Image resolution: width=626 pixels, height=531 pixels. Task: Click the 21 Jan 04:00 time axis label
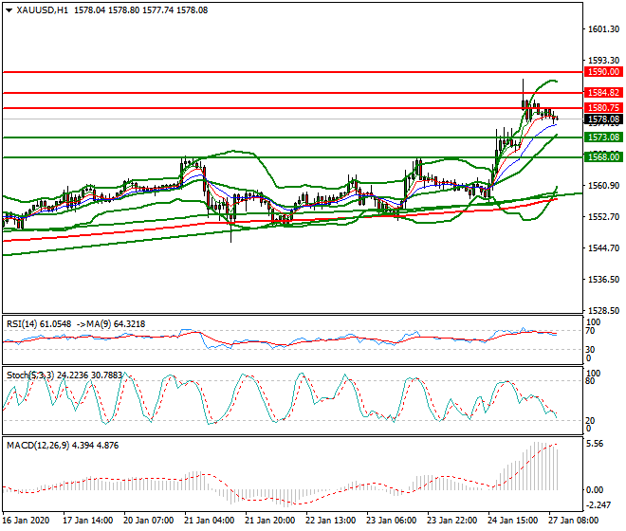click(210, 521)
